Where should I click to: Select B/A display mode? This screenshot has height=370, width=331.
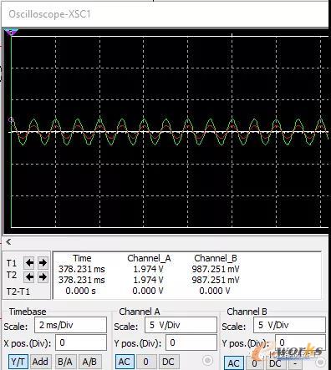pos(65,362)
